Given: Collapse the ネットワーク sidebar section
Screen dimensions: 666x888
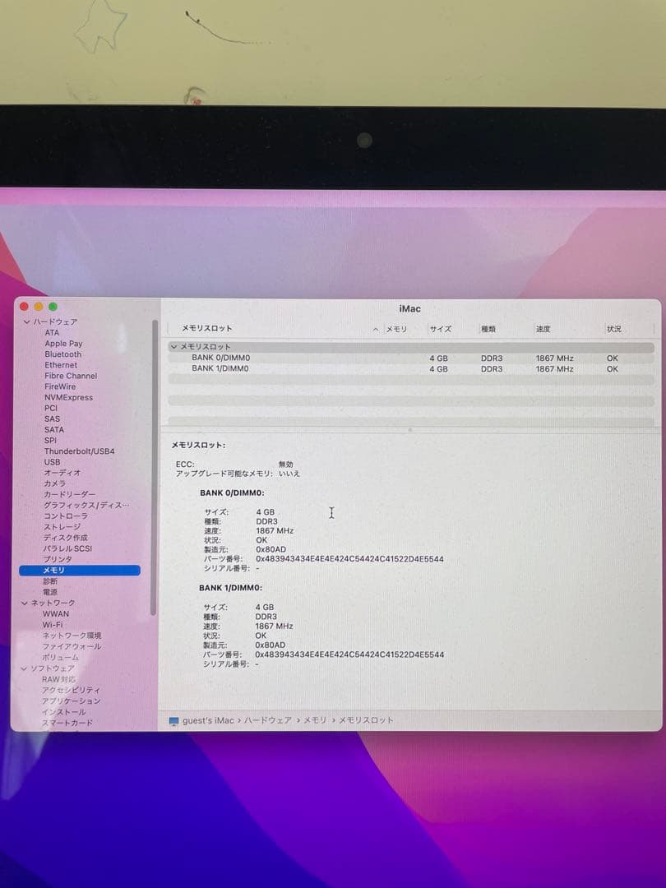Looking at the screenshot, I should point(23,602).
